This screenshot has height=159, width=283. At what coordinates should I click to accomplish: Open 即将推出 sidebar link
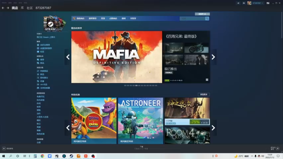coord(44,78)
